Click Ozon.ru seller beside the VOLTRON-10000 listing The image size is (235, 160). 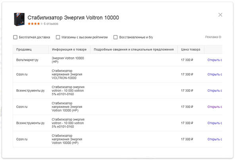click(22, 74)
